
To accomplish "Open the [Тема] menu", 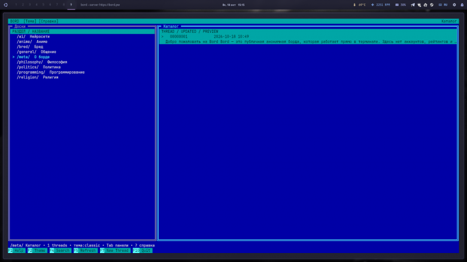I will pos(30,21).
